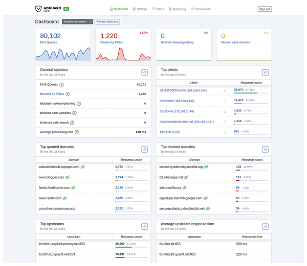Open options menu for GL-MT6000.home client

(x=224, y=90)
